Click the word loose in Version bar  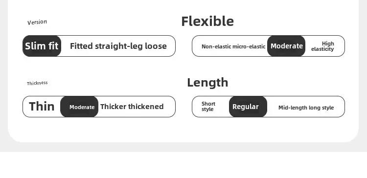156,46
